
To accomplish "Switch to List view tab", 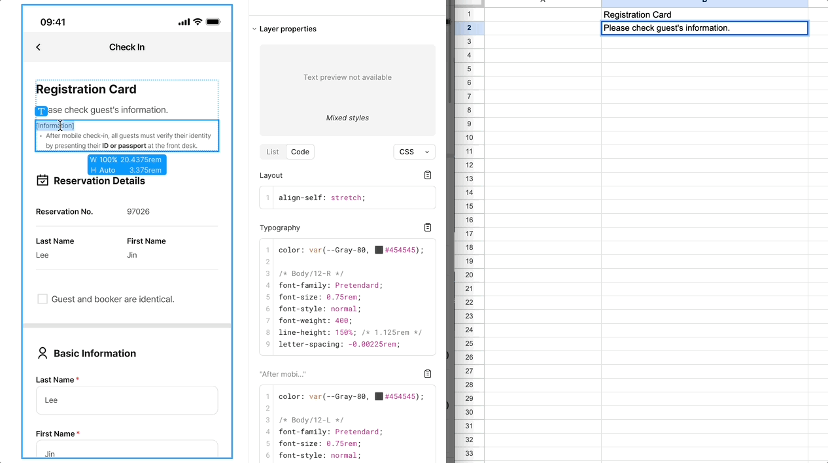I will click(x=273, y=152).
